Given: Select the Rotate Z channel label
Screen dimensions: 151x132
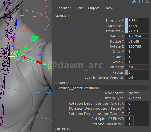Looking at the screenshot, I should click(117, 46).
